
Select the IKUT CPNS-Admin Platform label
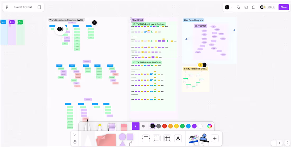(x=147, y=62)
